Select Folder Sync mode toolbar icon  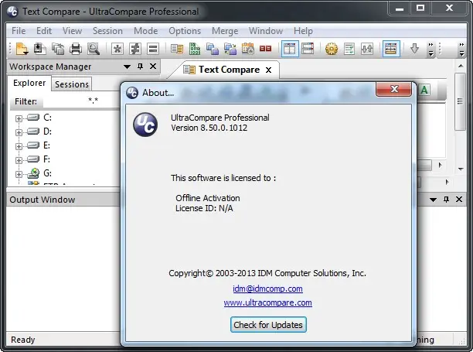click(230, 49)
